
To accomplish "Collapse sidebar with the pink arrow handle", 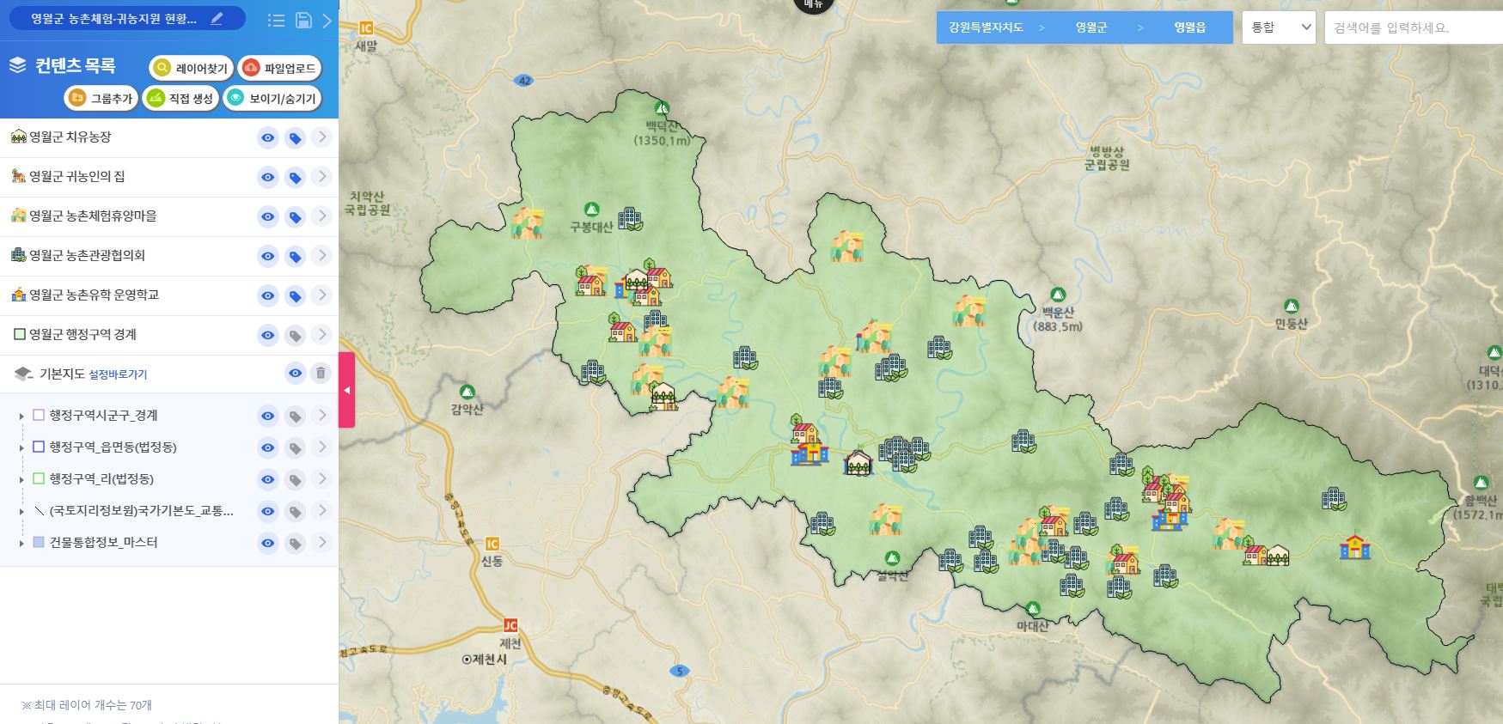I will [x=346, y=390].
